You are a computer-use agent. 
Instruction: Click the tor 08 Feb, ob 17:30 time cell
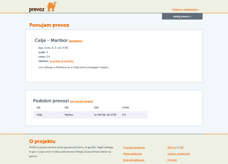(x=105, y=115)
